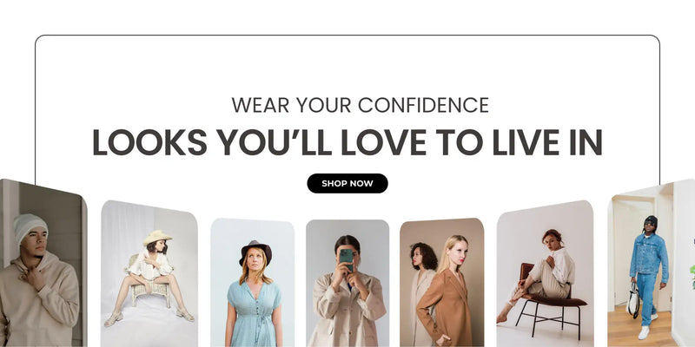Click the straw cowboy hat

tap(157, 238)
